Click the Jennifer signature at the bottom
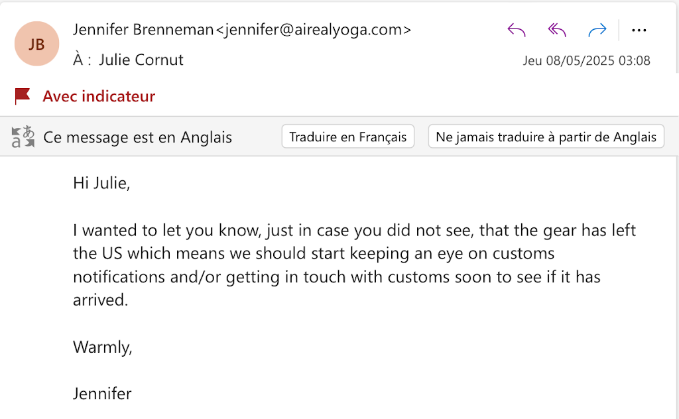Image resolution: width=679 pixels, height=419 pixels. 102,393
